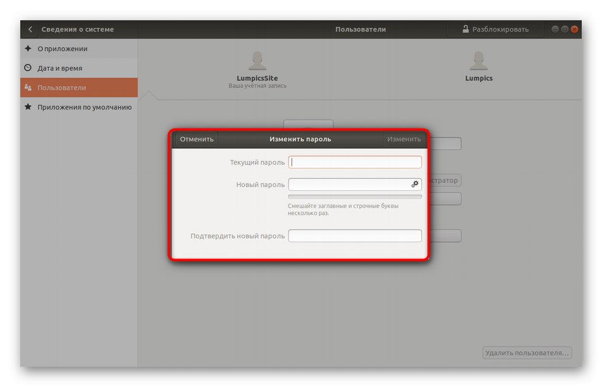Click the star icon beside Приложения по умолчанию

point(28,107)
